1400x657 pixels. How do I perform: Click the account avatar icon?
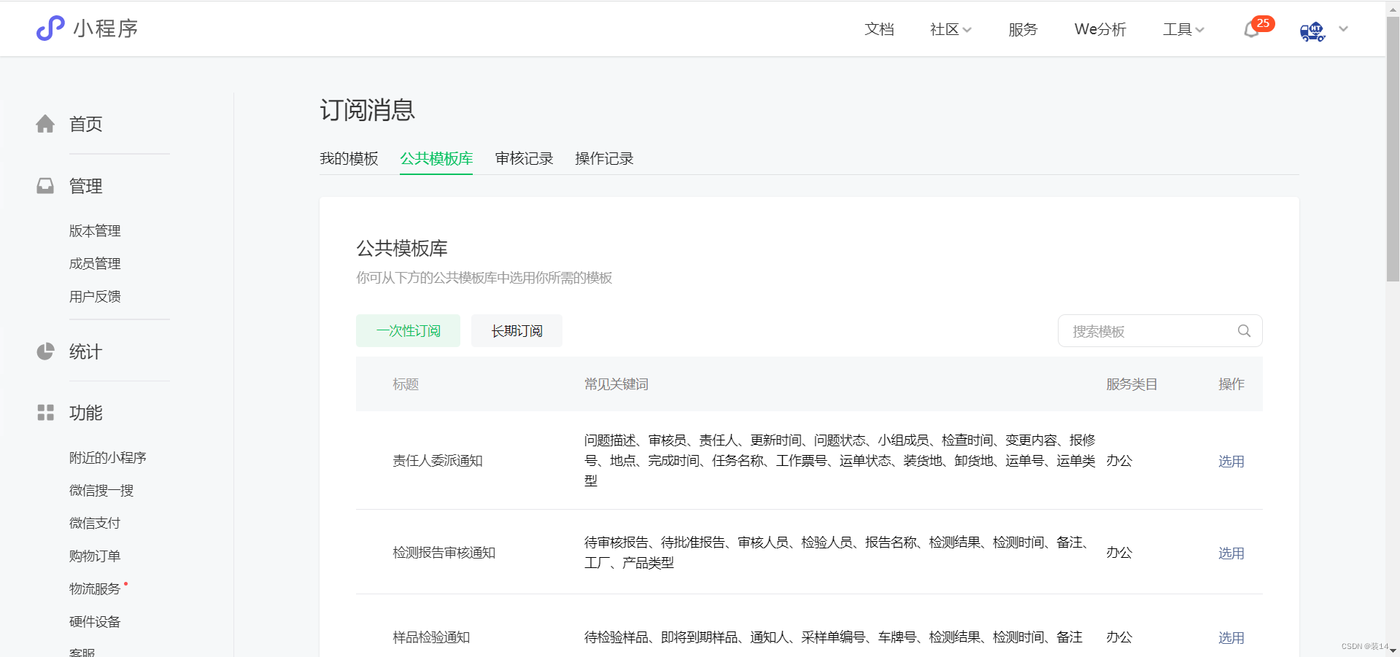tap(1312, 30)
